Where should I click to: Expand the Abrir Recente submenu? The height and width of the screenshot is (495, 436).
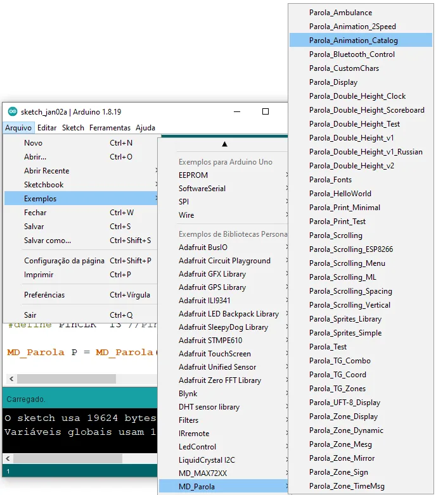coord(81,171)
